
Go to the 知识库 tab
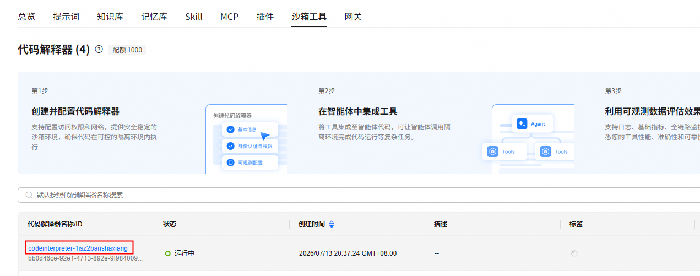110,17
